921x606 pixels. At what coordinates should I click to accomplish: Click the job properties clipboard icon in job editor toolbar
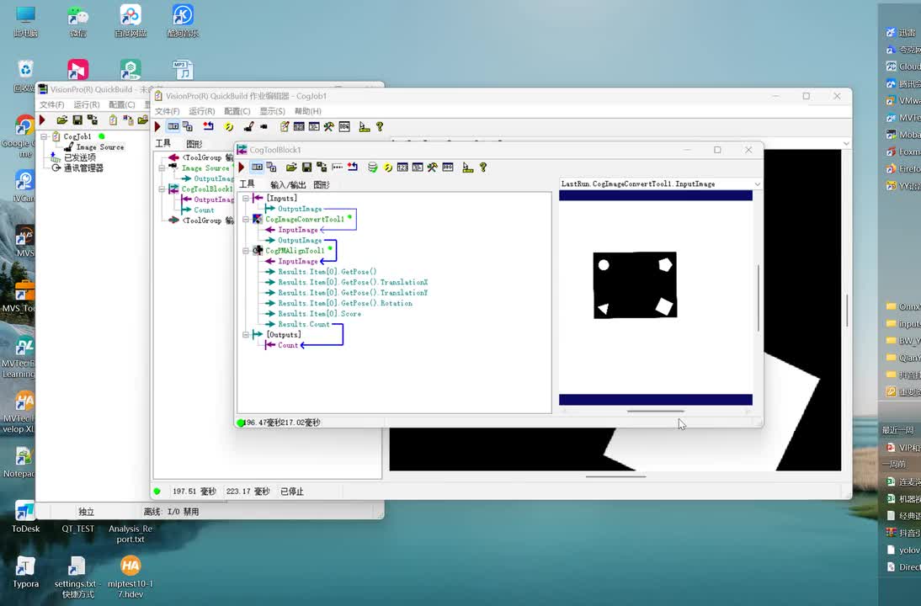(285, 127)
